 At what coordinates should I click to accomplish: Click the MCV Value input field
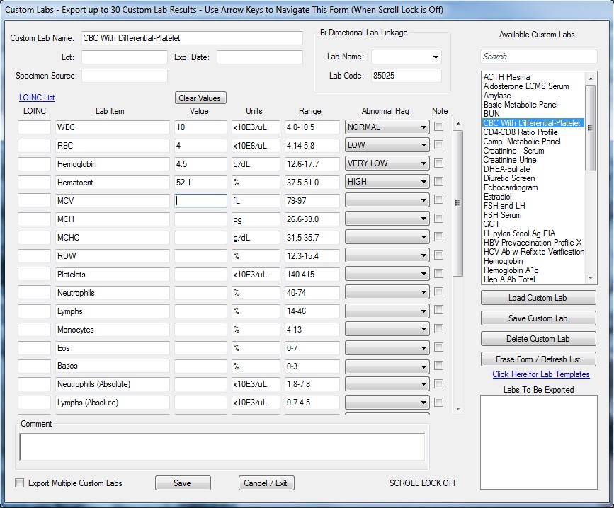point(200,201)
